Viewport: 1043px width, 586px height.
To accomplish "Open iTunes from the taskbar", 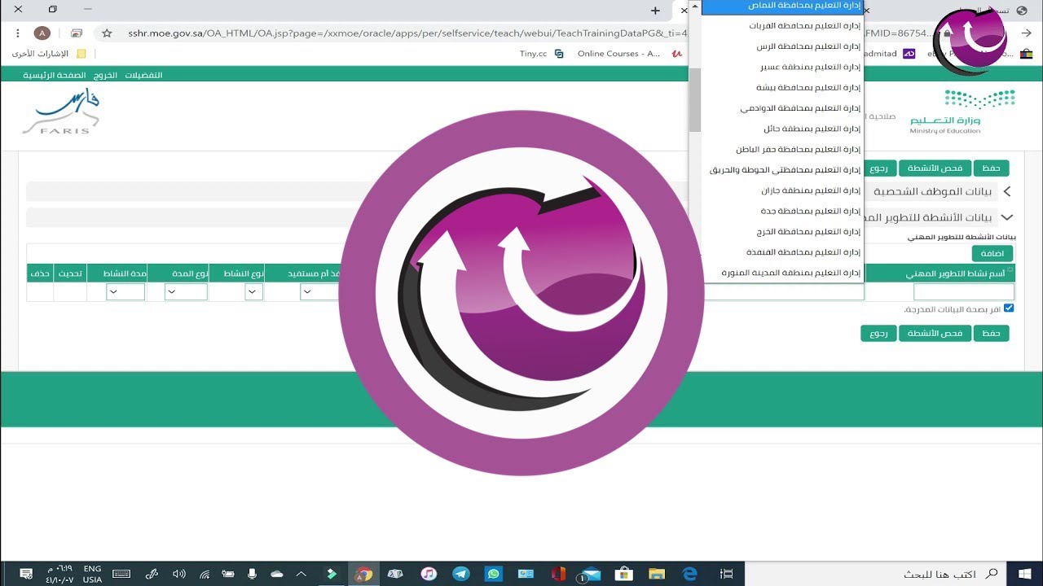I will point(429,574).
